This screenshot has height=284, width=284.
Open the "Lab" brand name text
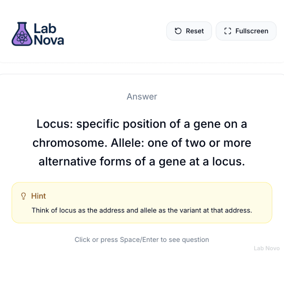tap(45, 28)
